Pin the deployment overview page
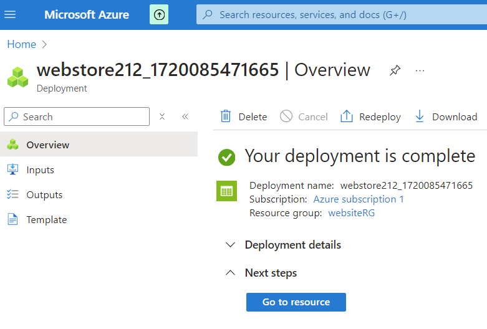The height and width of the screenshot is (329, 487). coord(395,70)
